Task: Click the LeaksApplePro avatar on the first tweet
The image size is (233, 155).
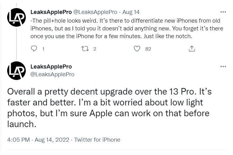Action: (x=16, y=16)
